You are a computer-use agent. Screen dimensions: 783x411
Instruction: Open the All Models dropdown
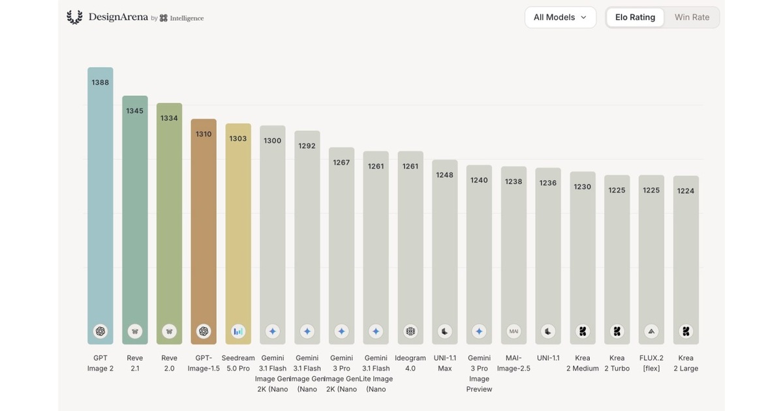[560, 17]
